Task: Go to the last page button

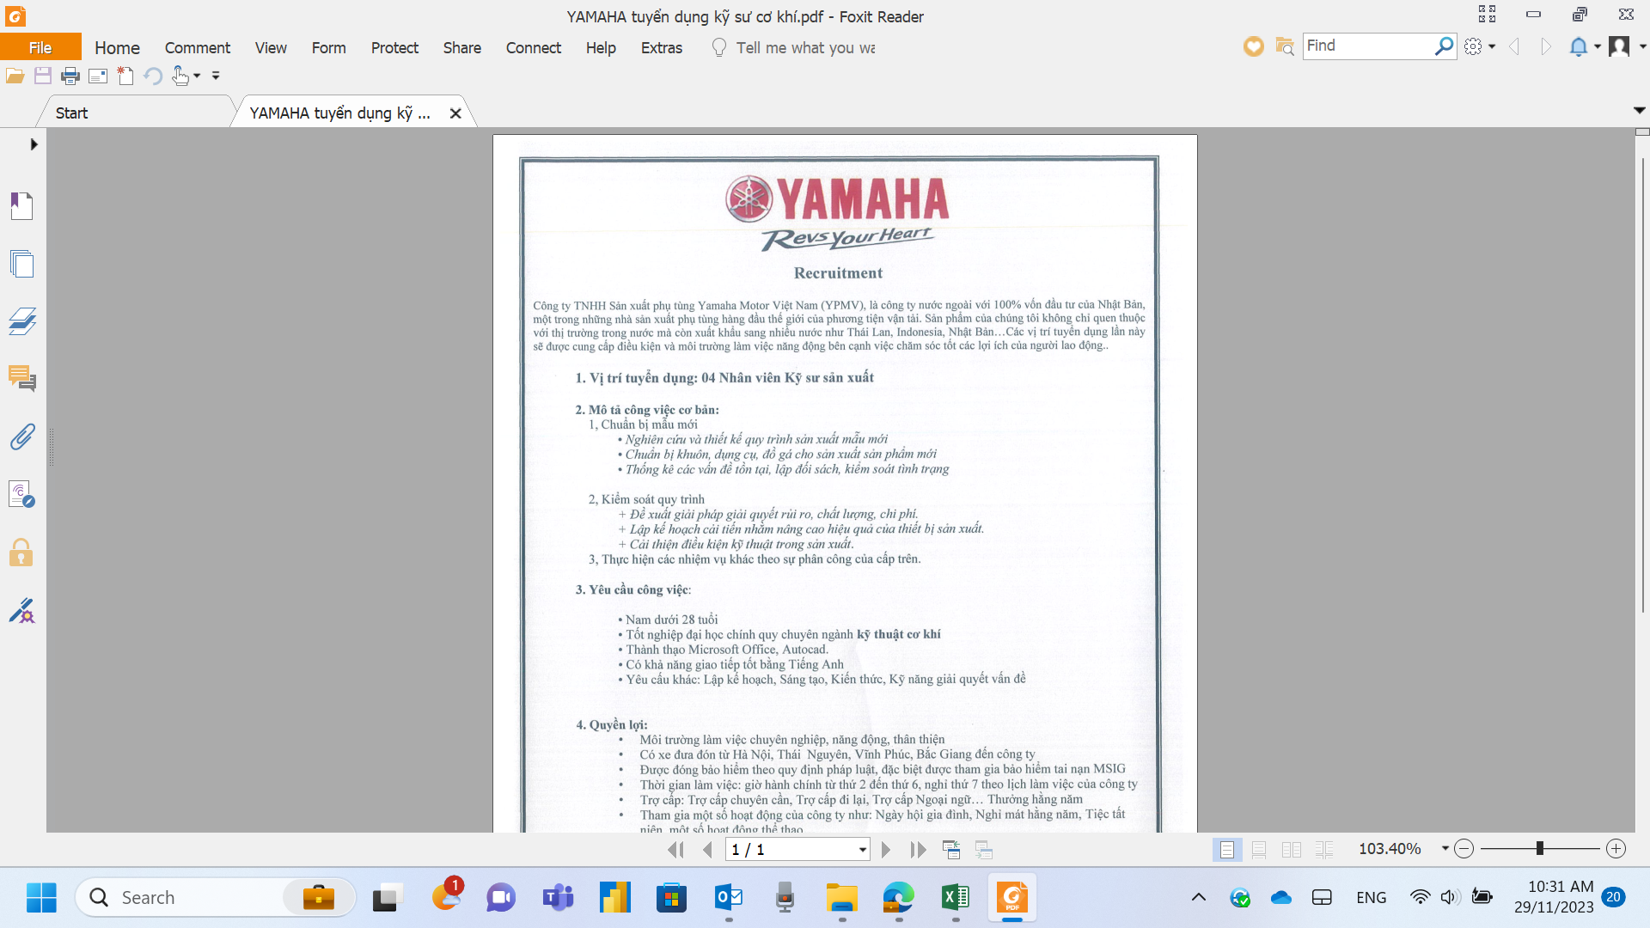Action: point(918,850)
